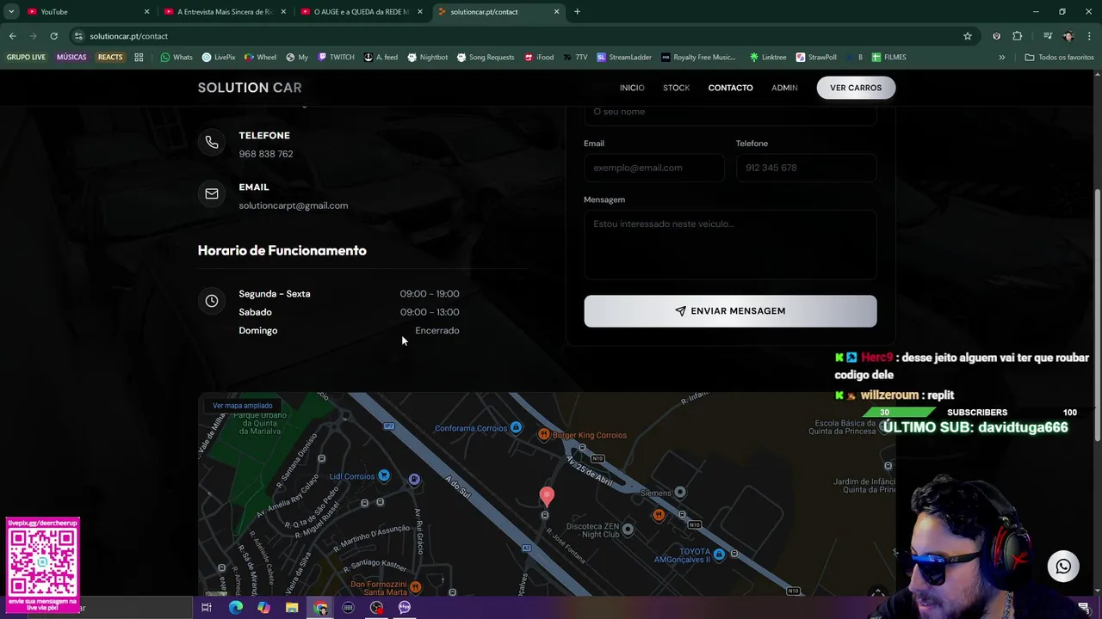This screenshot has height=619, width=1102.
Task: Click Chrome icon on taskbar
Action: tap(320, 608)
